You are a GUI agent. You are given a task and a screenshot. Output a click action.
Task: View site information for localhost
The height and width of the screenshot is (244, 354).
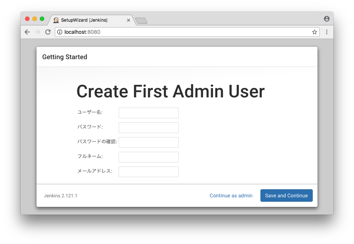point(60,32)
